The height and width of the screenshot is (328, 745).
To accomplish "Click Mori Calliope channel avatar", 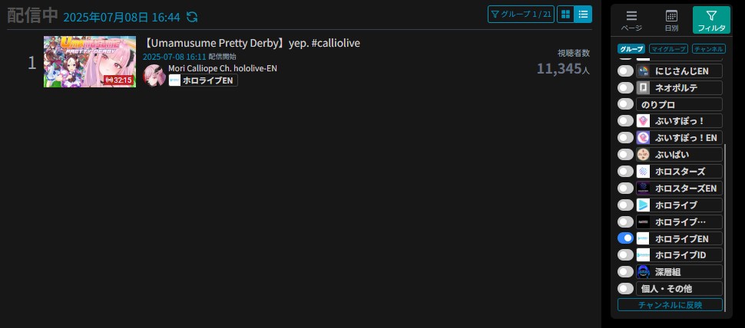I will click(154, 76).
